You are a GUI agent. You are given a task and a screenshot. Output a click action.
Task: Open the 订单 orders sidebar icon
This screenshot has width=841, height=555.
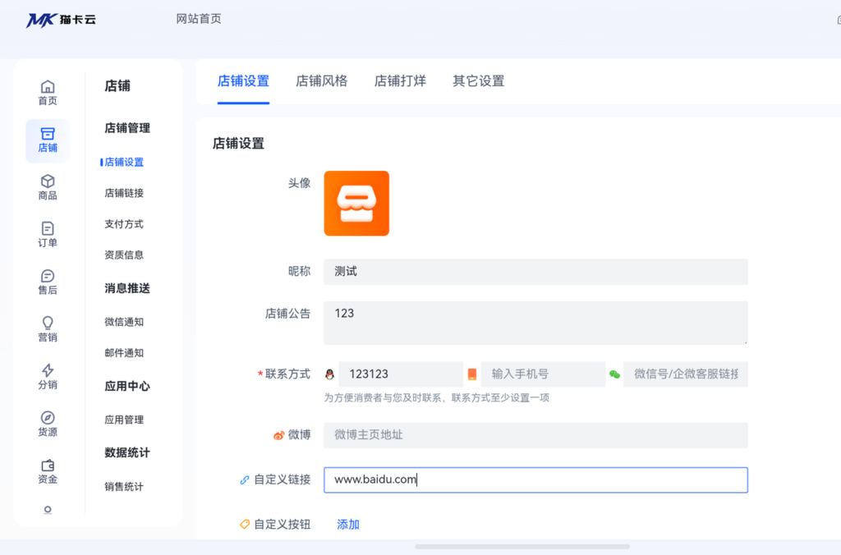[48, 235]
